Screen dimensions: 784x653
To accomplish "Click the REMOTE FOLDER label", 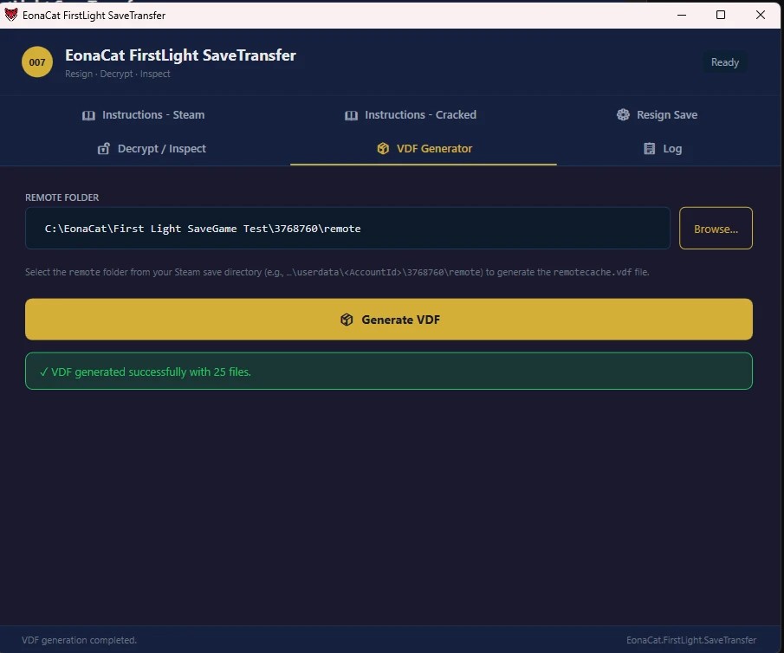I will pyautogui.click(x=62, y=197).
